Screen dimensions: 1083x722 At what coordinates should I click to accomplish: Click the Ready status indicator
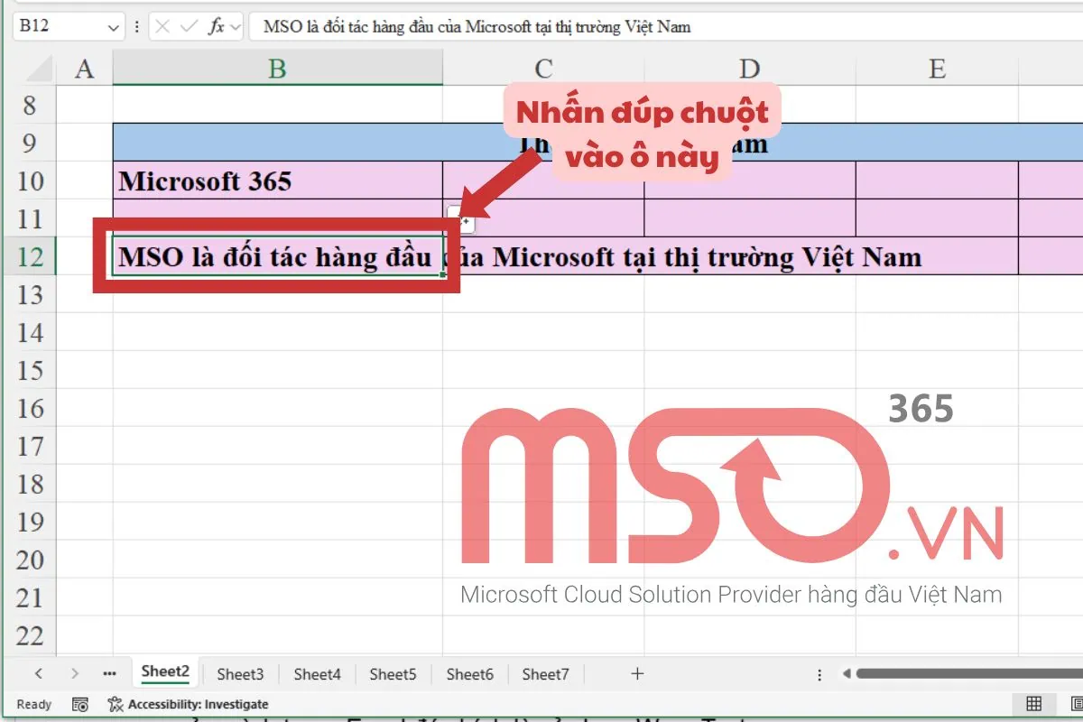34,704
